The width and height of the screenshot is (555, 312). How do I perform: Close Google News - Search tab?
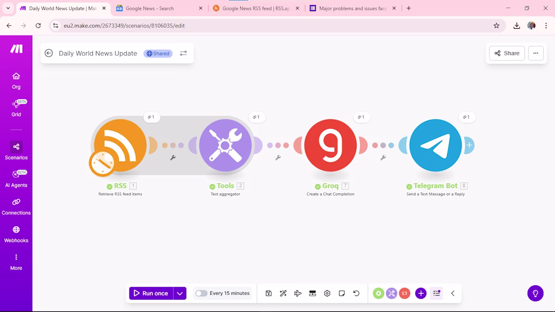click(201, 8)
